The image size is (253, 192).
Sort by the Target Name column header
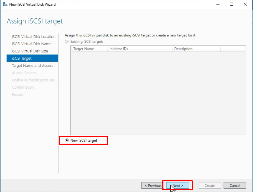(x=90, y=49)
